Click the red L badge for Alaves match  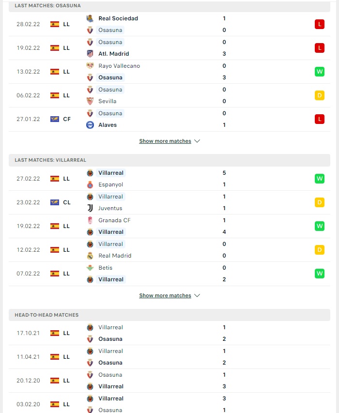(x=319, y=119)
